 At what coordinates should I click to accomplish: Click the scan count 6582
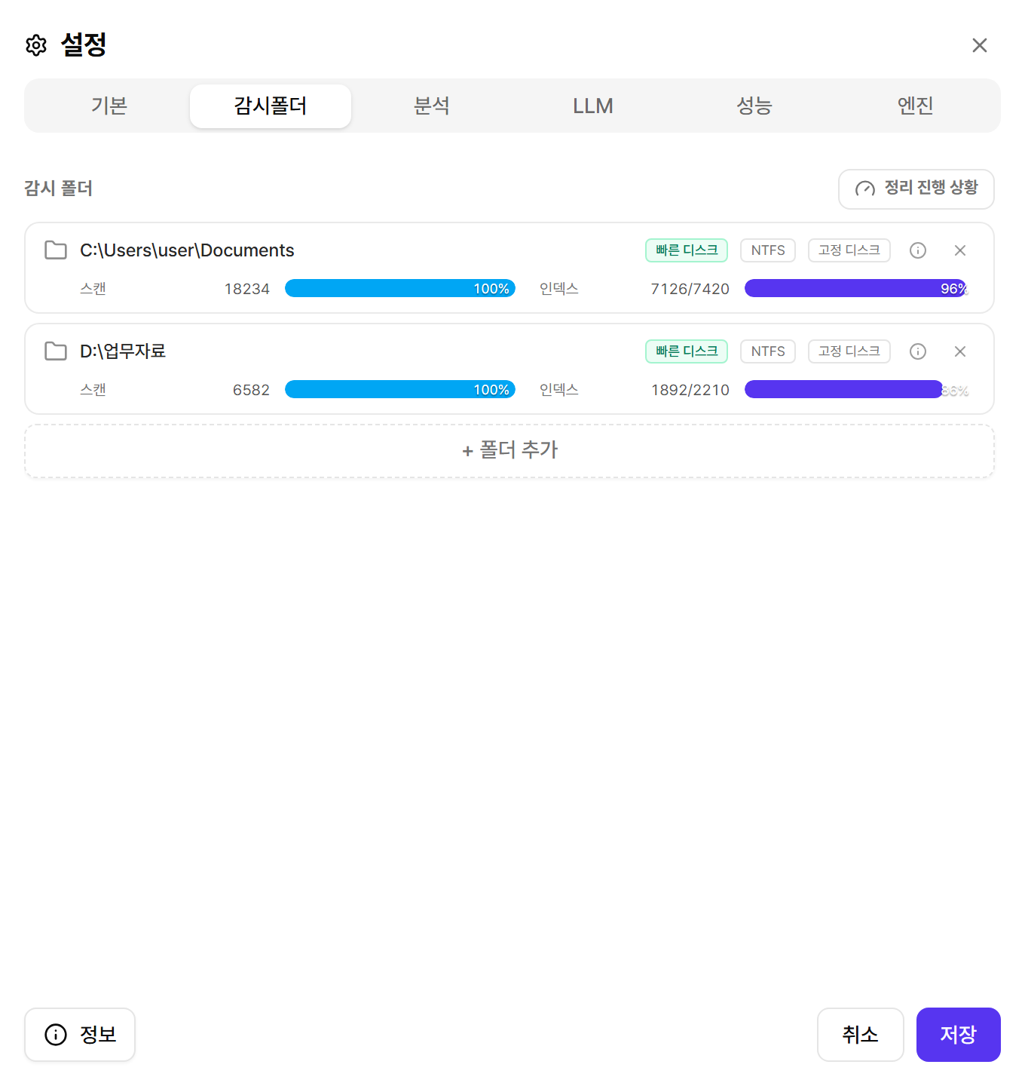tap(251, 390)
